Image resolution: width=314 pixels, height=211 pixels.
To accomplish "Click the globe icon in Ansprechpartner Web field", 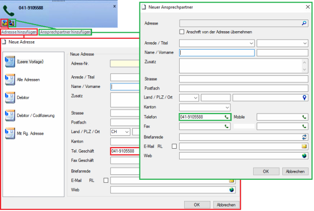I will click(x=304, y=156).
